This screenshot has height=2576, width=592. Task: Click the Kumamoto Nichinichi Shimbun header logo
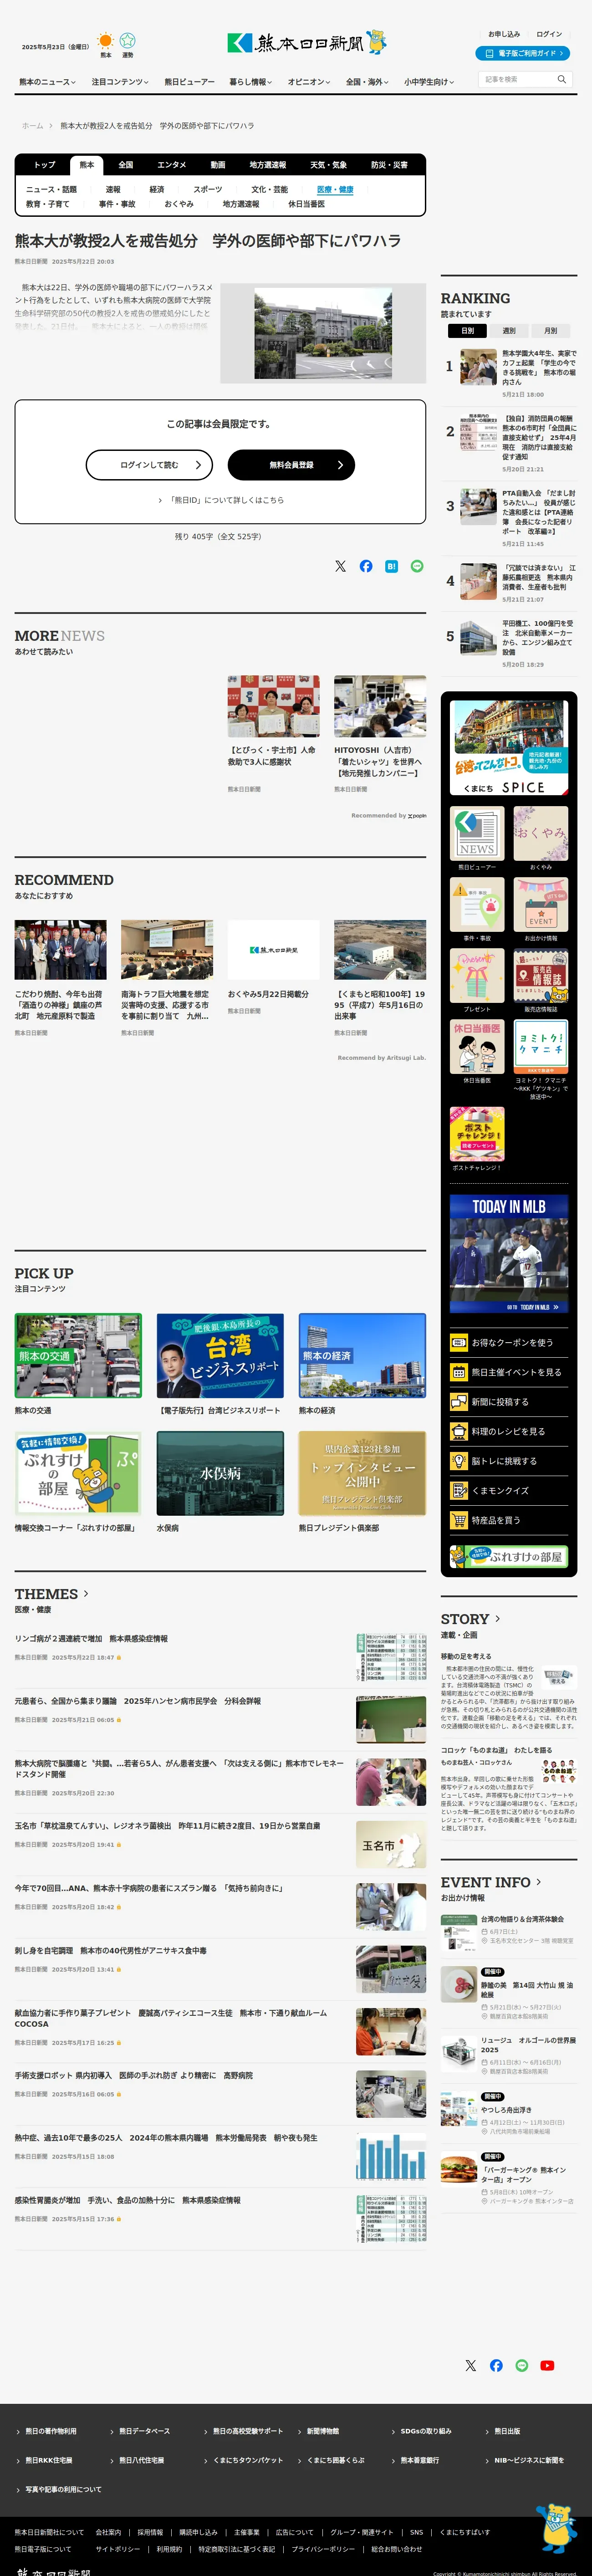[307, 42]
